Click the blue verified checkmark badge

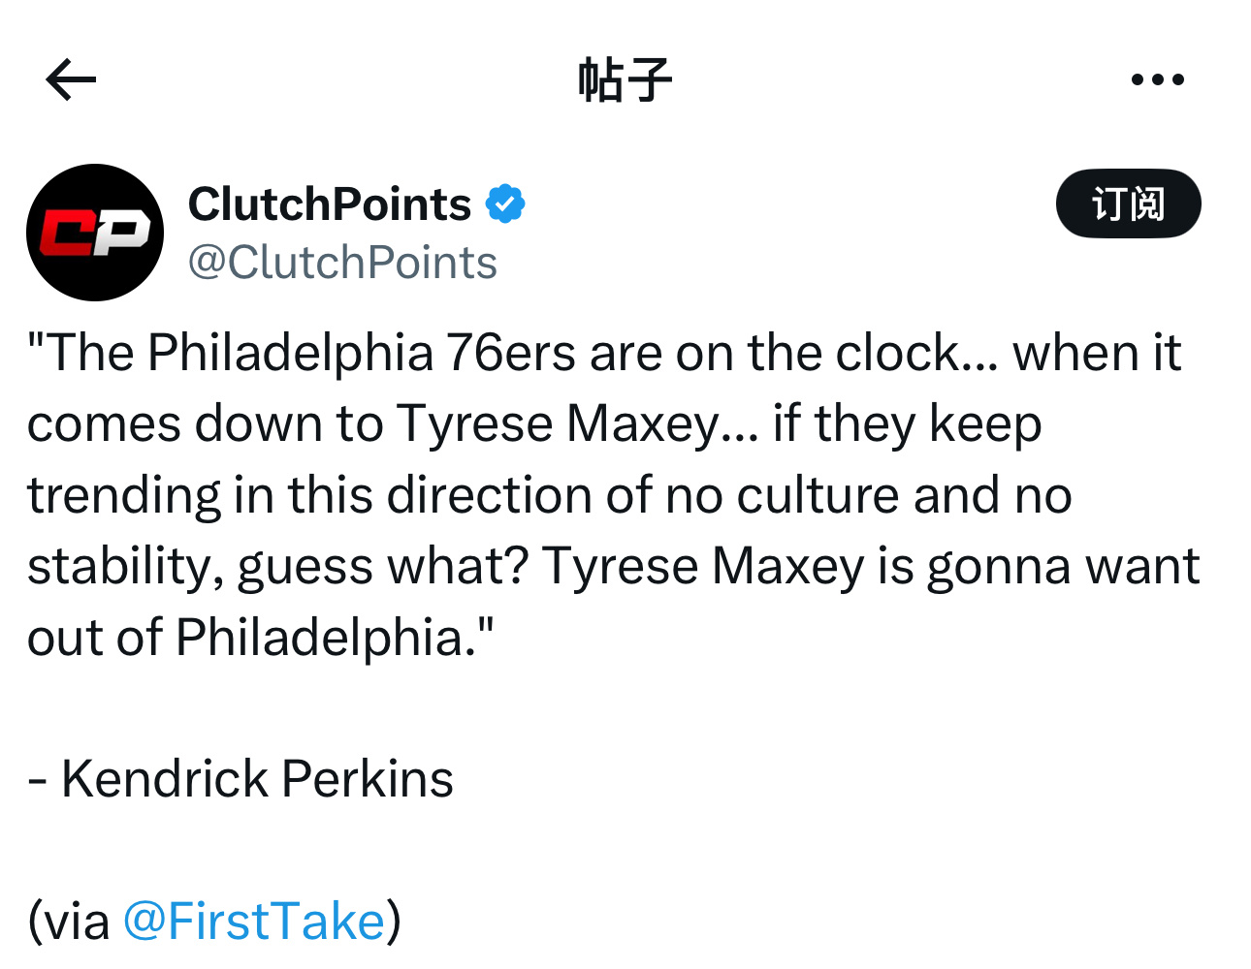(x=505, y=204)
